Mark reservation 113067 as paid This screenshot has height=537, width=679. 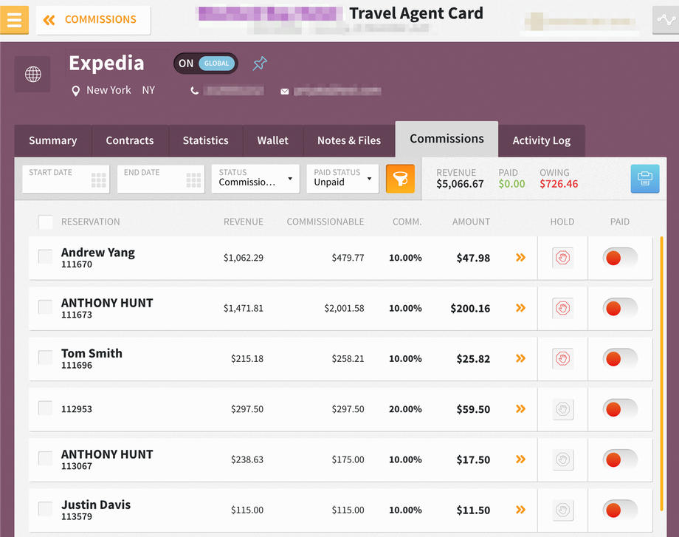tap(620, 459)
